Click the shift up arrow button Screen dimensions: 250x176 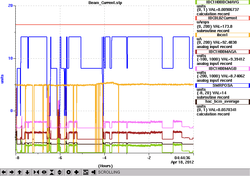coord(19,172)
